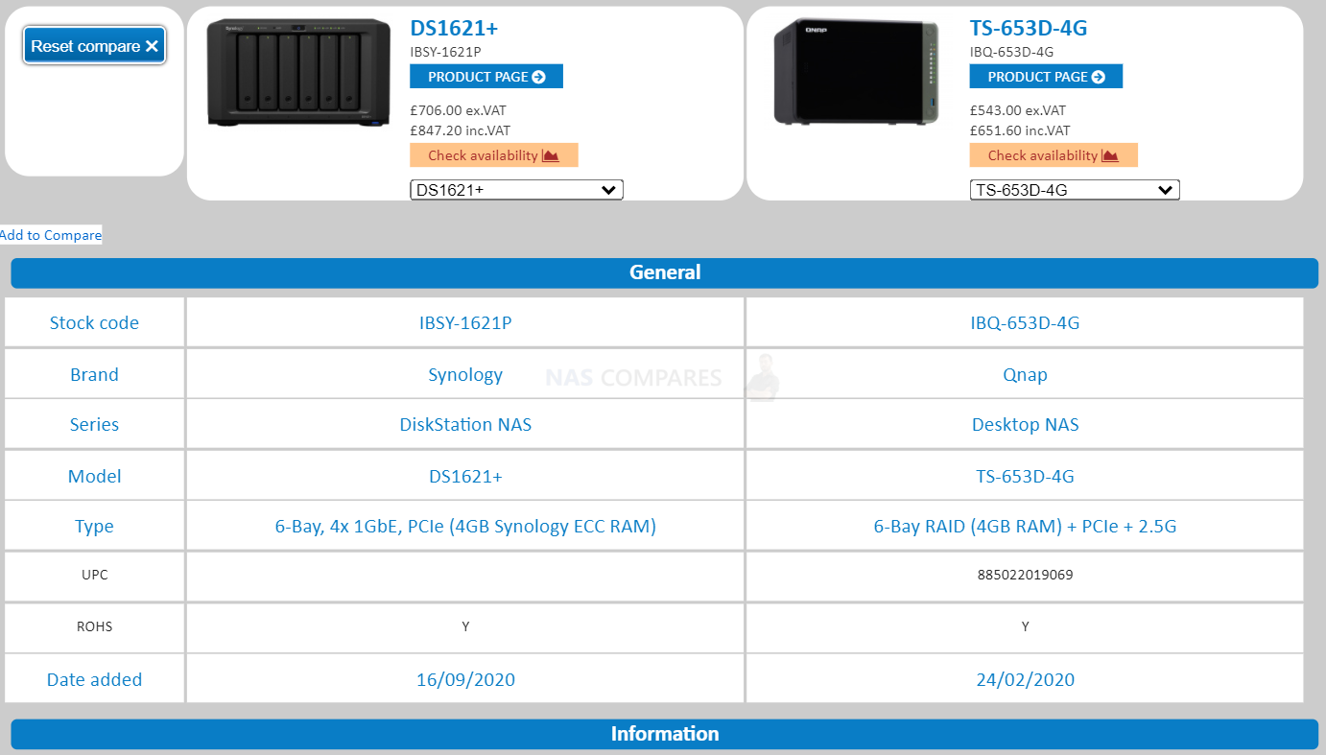Open the TS-653D-4G model dropdown
Image resolution: width=1326 pixels, height=755 pixels.
pos(1075,190)
